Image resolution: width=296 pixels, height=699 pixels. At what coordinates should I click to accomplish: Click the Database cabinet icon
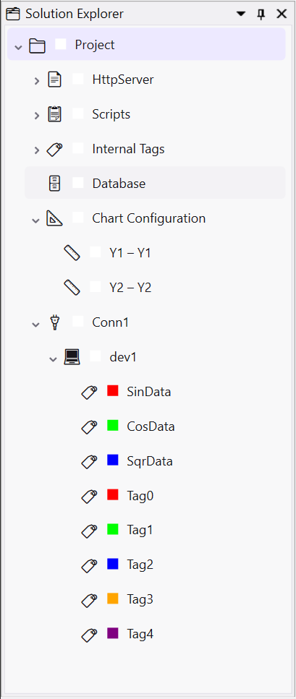54,184
